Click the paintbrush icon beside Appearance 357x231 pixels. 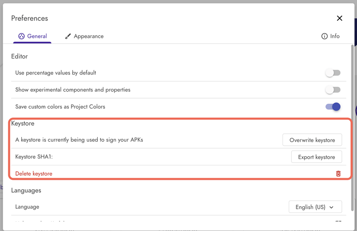(68, 37)
